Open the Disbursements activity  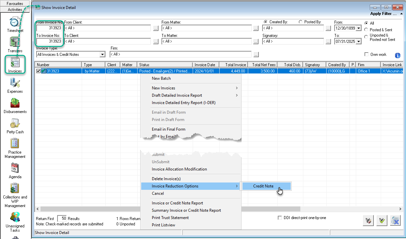tap(15, 105)
